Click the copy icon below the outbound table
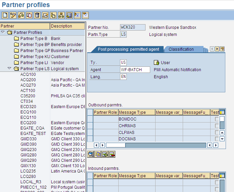 pos(98,154)
